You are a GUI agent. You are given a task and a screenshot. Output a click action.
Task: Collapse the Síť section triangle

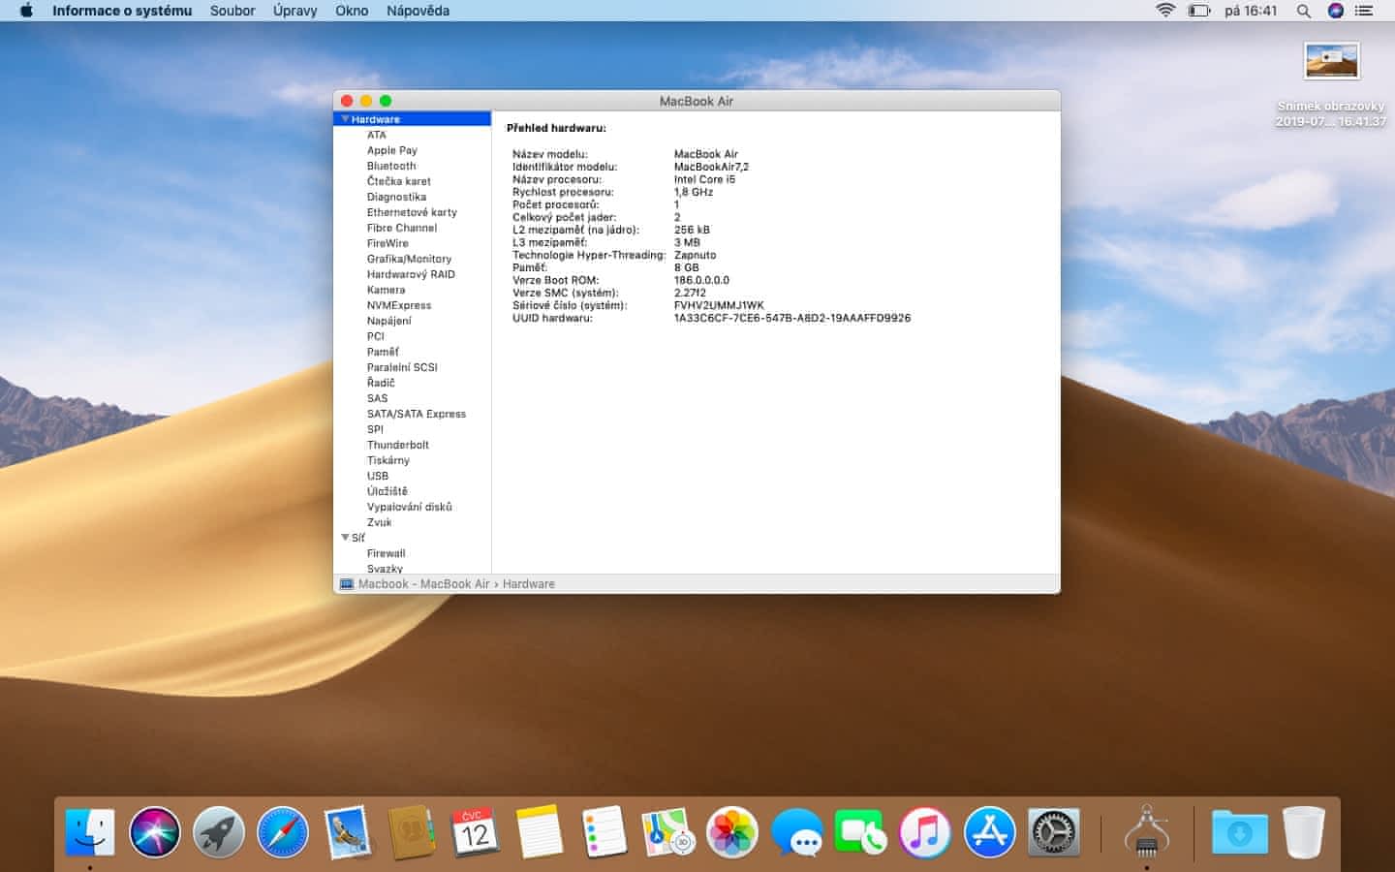coord(345,538)
